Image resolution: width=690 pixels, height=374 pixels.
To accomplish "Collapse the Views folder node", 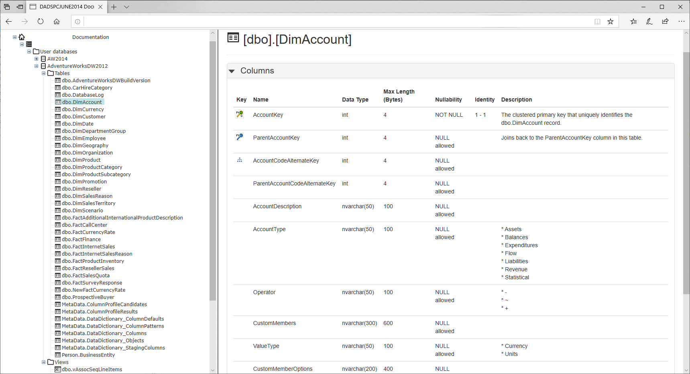I will 44,362.
